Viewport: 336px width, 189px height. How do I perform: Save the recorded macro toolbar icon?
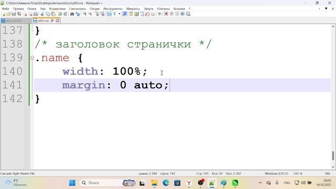[188, 14]
